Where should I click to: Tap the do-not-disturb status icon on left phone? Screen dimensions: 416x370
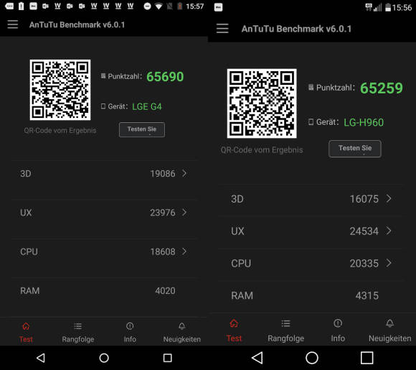147,6
